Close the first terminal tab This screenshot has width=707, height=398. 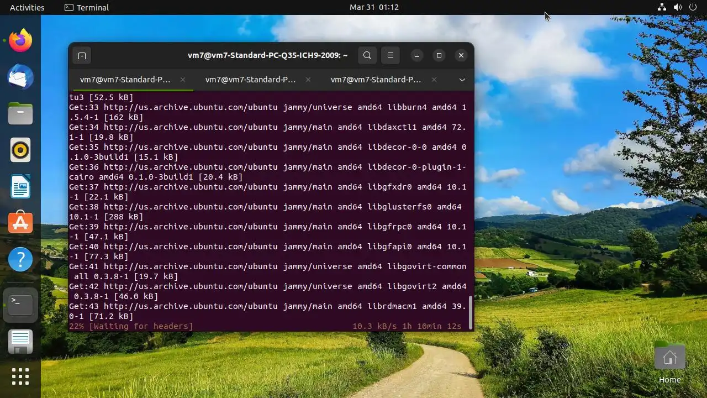[183, 80]
